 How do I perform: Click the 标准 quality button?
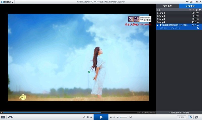pyautogui.click(x=182, y=117)
